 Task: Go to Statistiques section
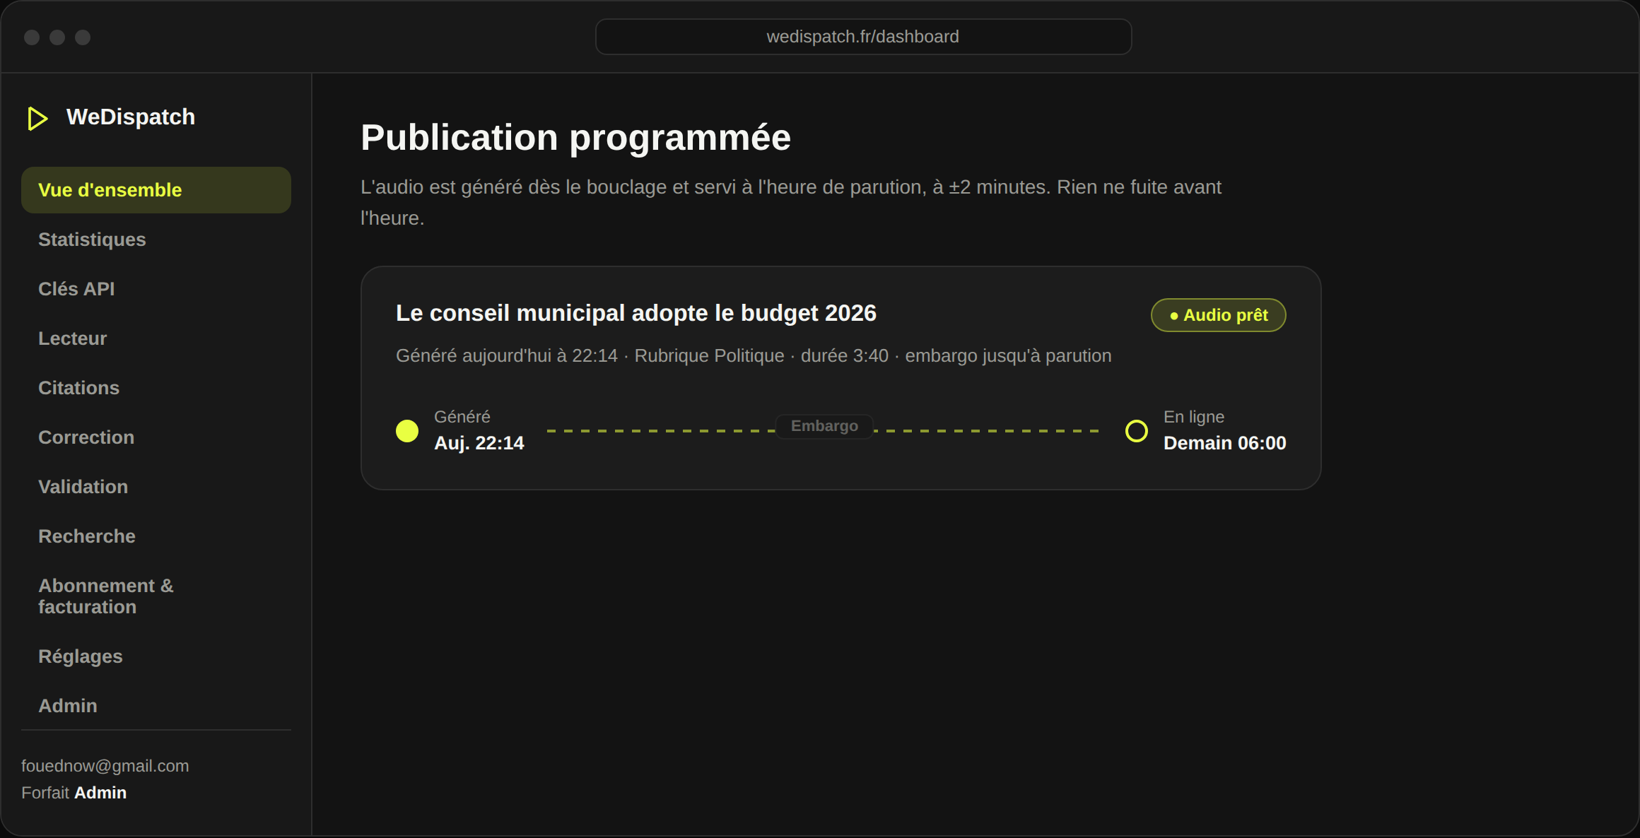coord(156,240)
